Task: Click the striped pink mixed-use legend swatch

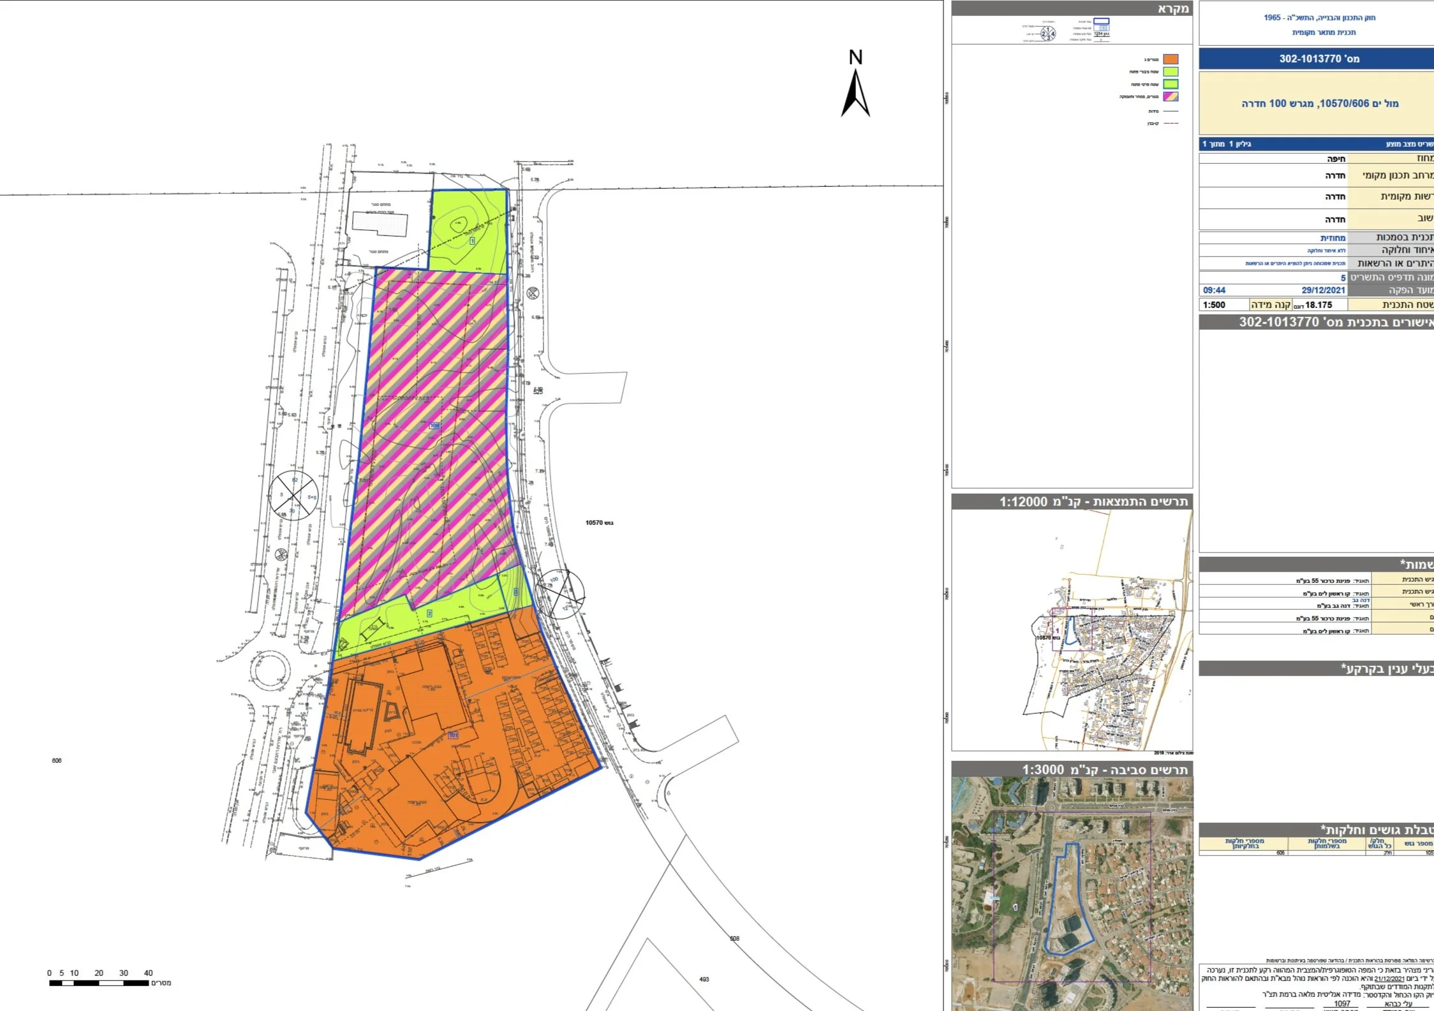Action: [1171, 97]
